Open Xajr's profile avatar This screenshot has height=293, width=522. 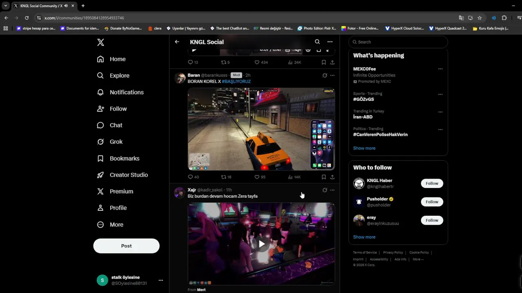click(x=180, y=193)
